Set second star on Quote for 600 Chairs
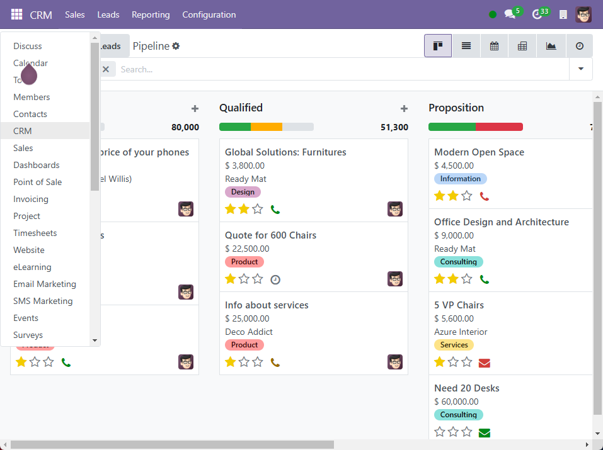This screenshot has height=450, width=603. pyautogui.click(x=244, y=279)
